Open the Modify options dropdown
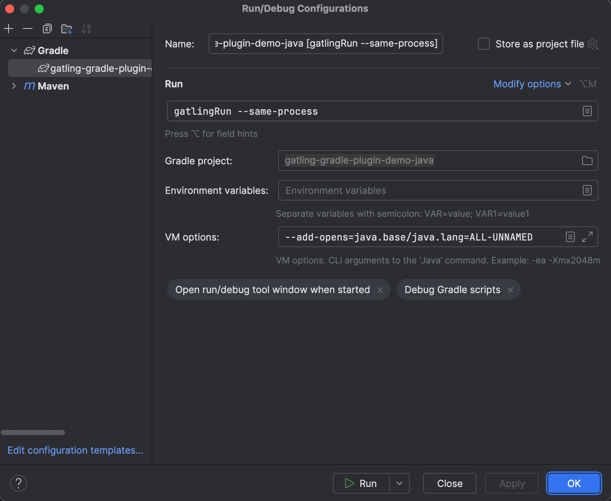The image size is (611, 501). pyautogui.click(x=532, y=84)
